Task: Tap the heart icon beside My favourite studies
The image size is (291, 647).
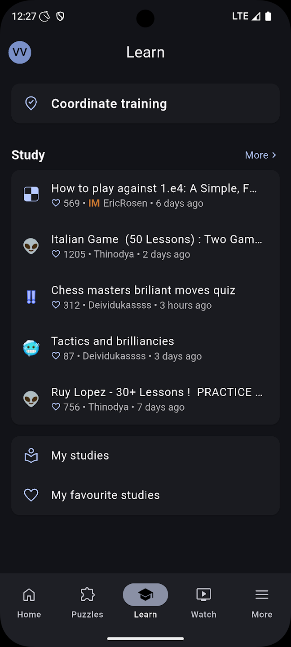Action: [31, 495]
